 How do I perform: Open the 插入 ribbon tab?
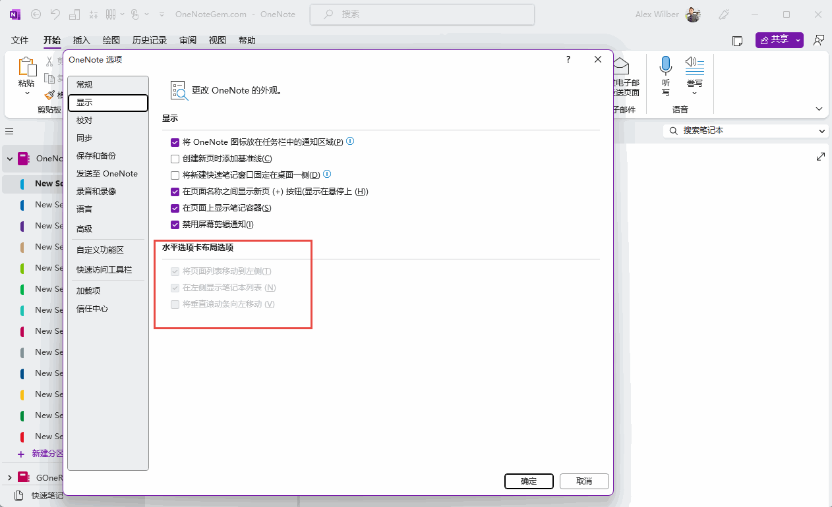[x=81, y=40]
